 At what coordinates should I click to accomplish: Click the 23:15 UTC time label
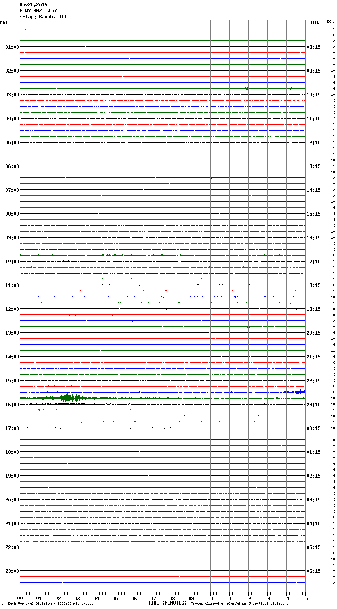[314, 405]
